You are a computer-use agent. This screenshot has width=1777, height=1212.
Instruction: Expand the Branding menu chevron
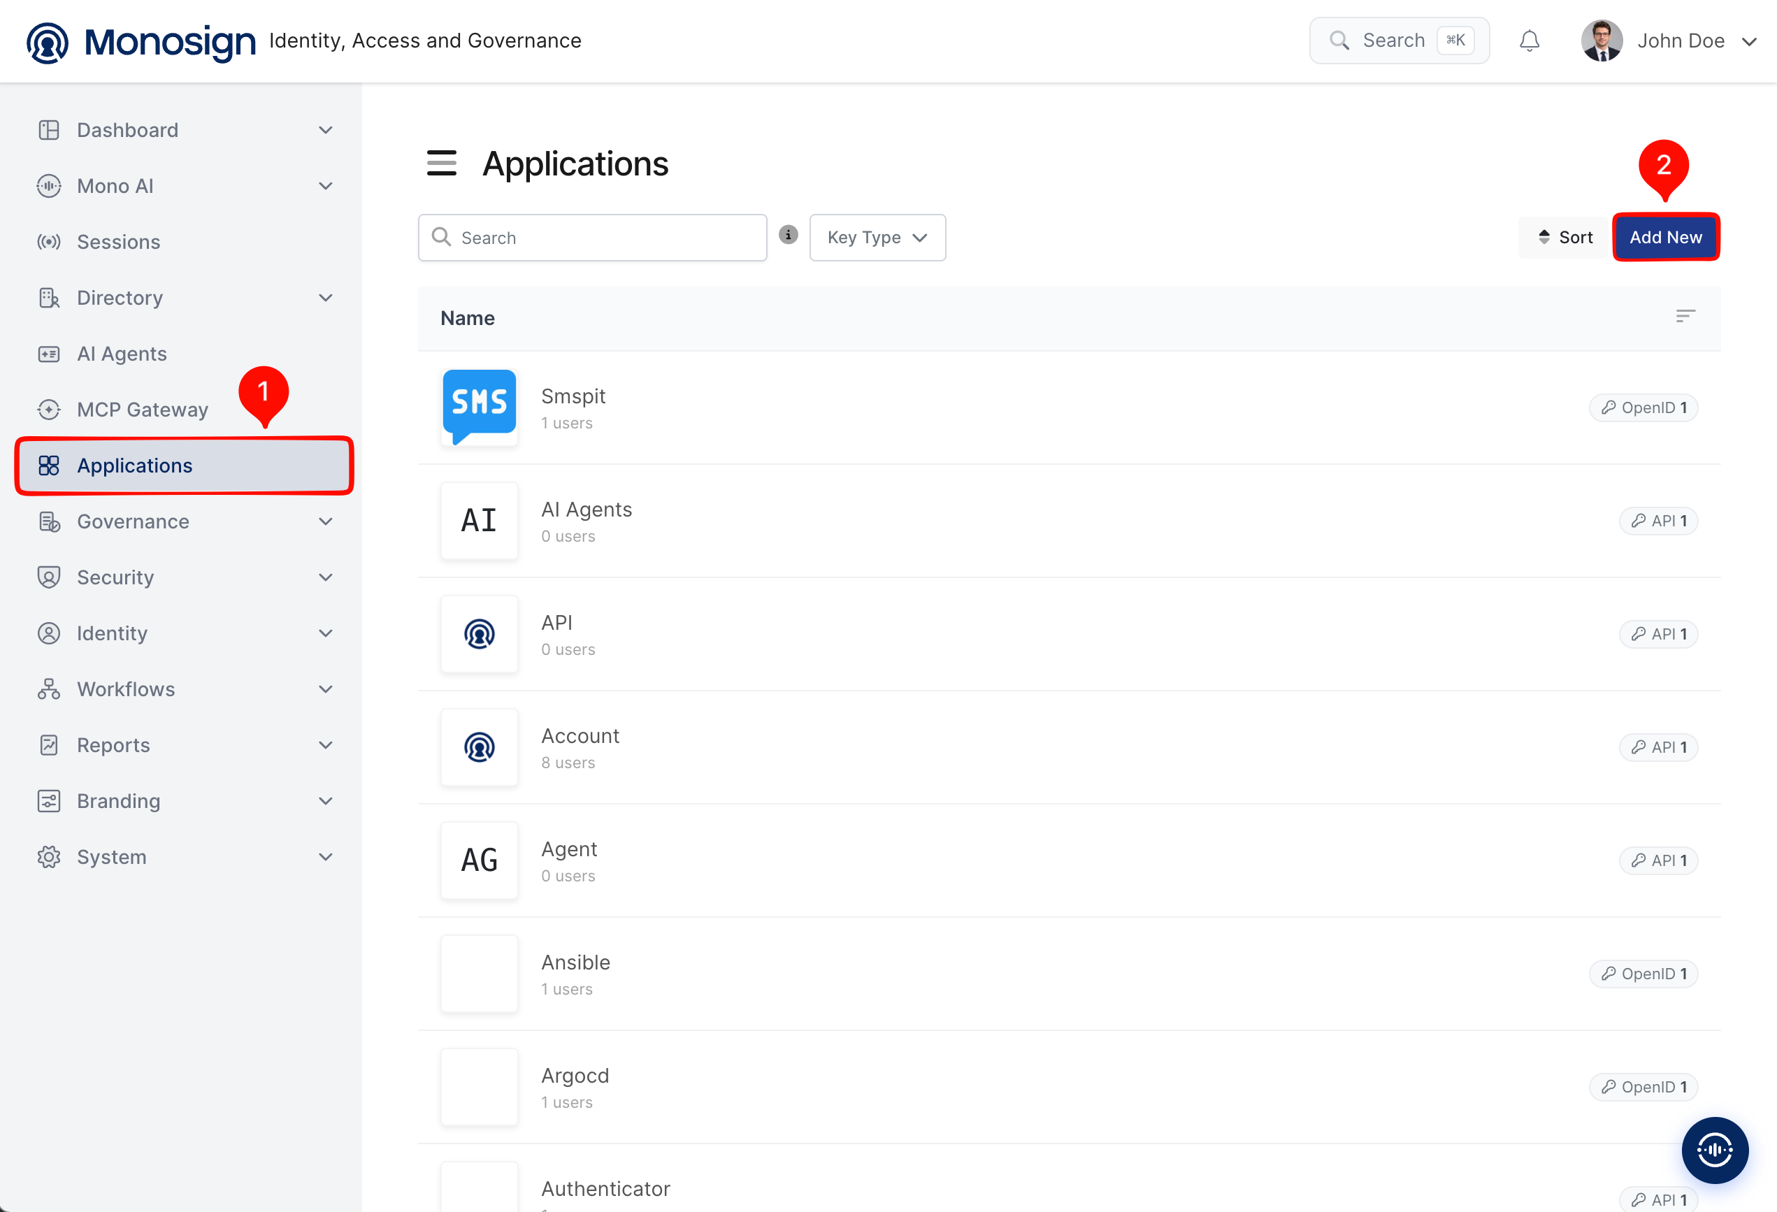point(326,800)
